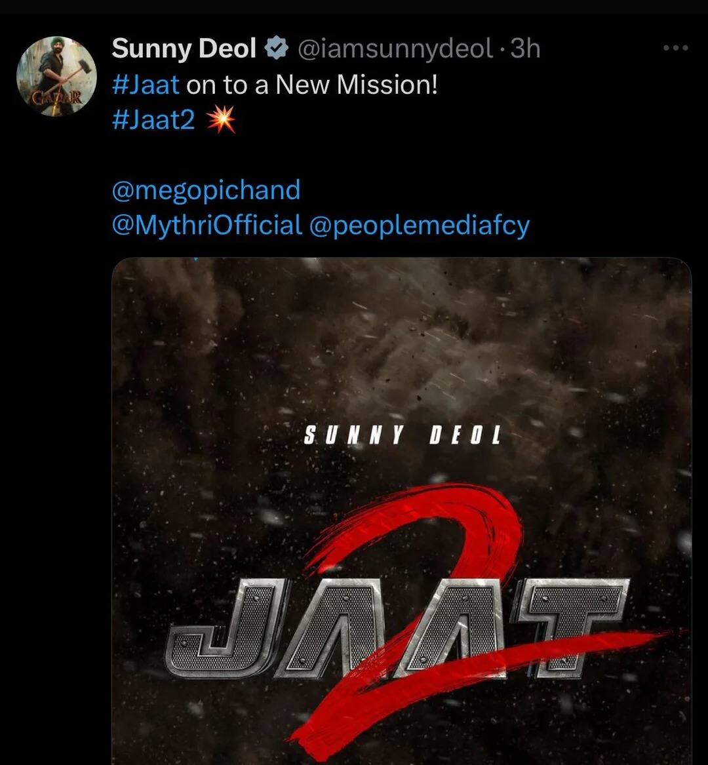The height and width of the screenshot is (765, 708).
Task: Open the three-dot more options menu
Action: pyautogui.click(x=675, y=48)
